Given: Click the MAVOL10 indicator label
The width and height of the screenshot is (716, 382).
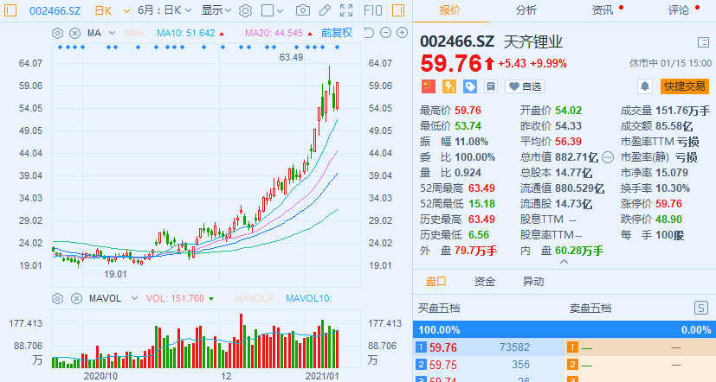Looking at the screenshot, I should tap(309, 298).
